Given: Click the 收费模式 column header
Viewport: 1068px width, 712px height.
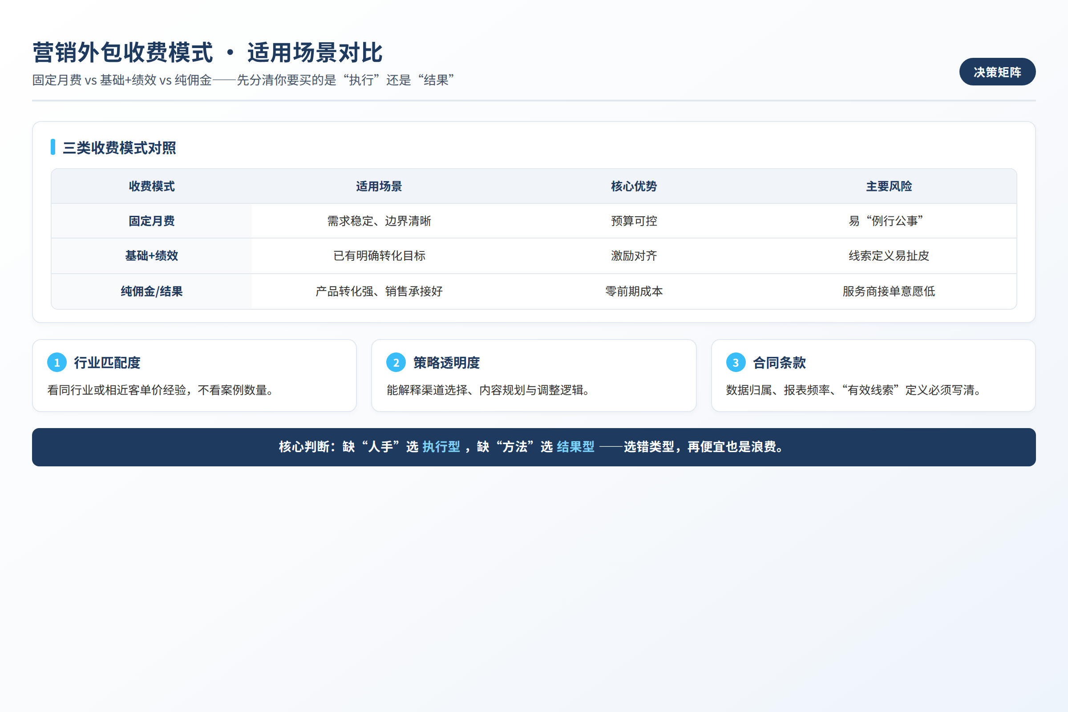Looking at the screenshot, I should click(152, 186).
